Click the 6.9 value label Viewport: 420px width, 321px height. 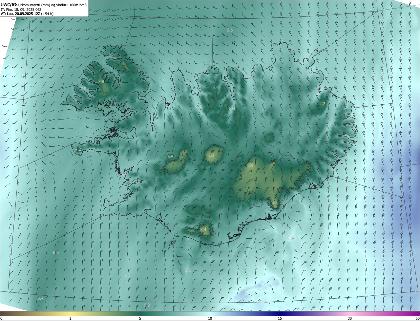point(147,305)
